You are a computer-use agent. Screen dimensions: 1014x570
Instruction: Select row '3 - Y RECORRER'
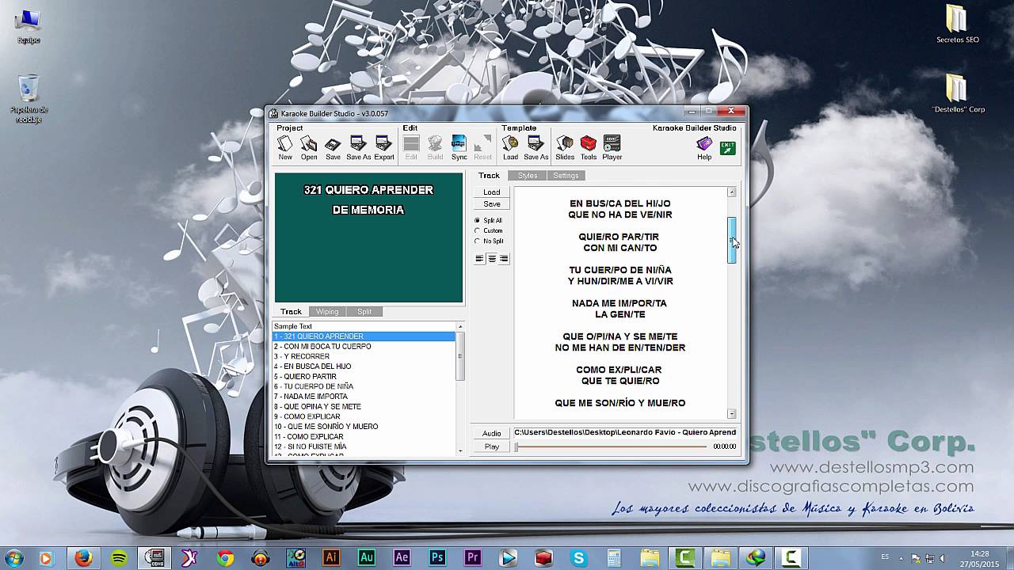click(x=364, y=356)
